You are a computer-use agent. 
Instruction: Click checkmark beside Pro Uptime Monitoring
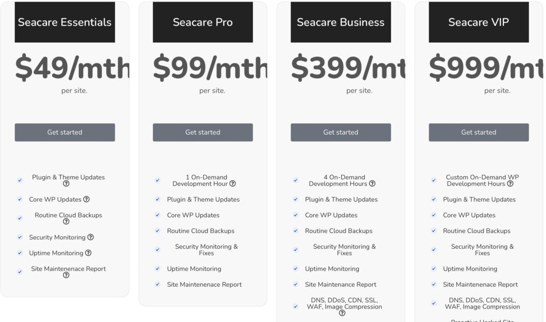158,269
